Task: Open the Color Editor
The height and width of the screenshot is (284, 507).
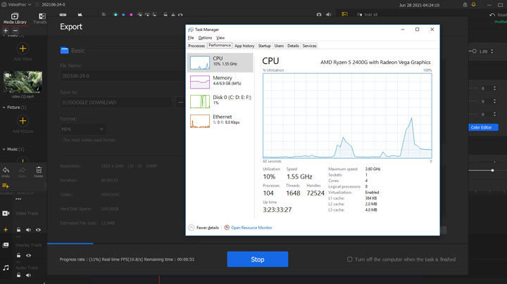Action: pyautogui.click(x=483, y=127)
